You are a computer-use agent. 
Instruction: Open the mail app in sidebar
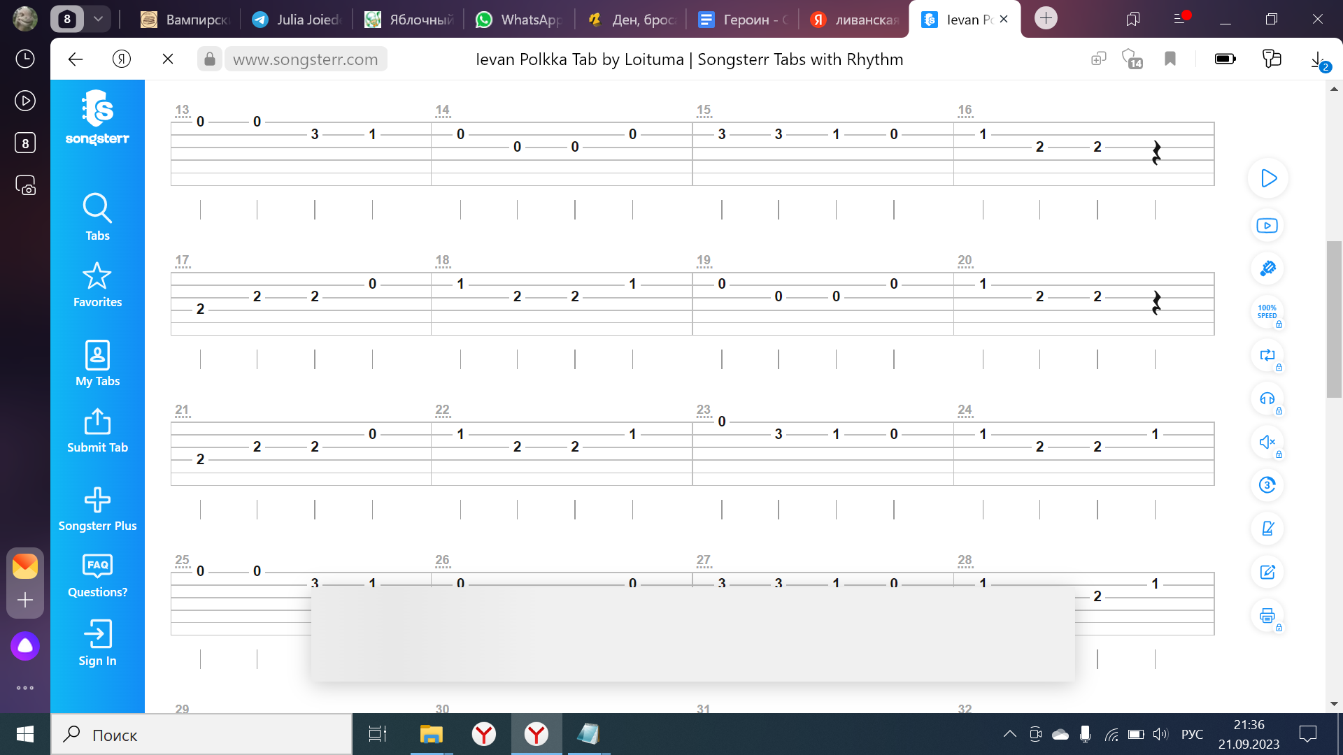25,566
